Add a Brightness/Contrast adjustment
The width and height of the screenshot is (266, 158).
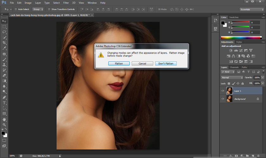click(x=231, y=51)
